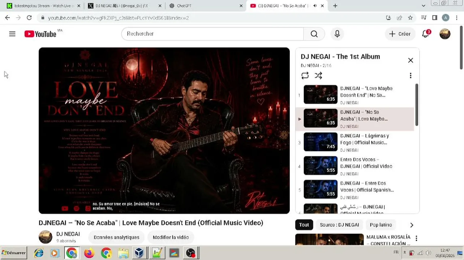Start voice search with the microphone
464x260 pixels.
[x=337, y=34]
